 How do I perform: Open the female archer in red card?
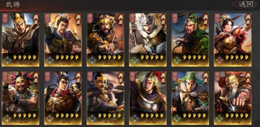pos(233,40)
